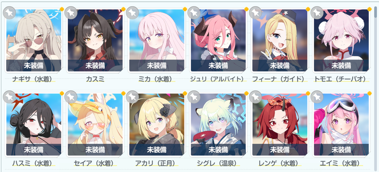Select the セイア（水着）character portrait
The width and height of the screenshot is (379, 172).
(95, 125)
